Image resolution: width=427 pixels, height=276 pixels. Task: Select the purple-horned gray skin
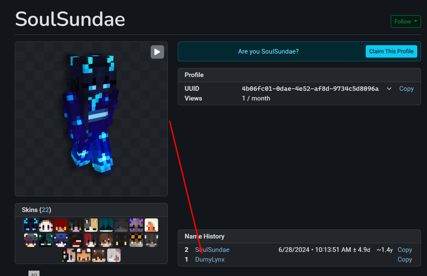click(x=136, y=225)
